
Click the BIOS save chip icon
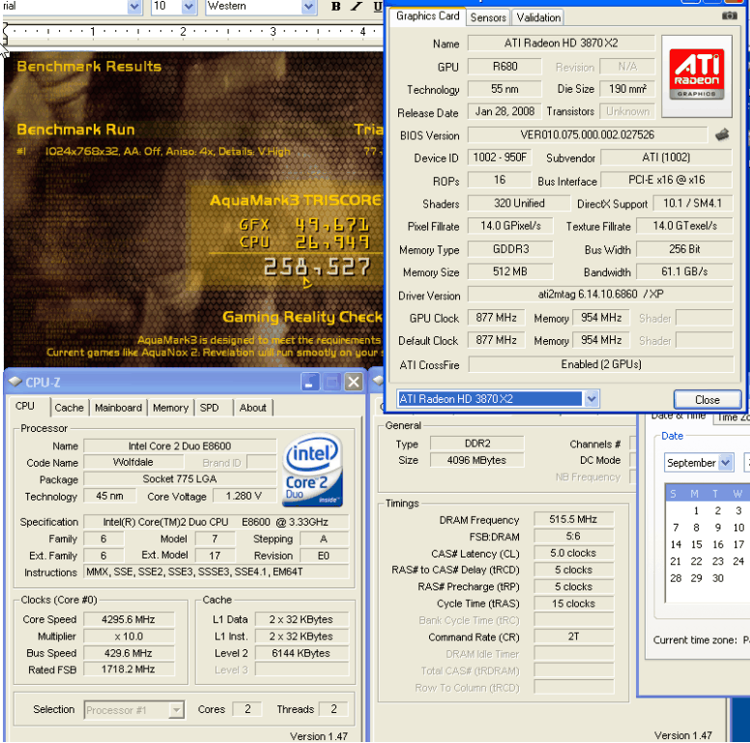click(722, 134)
